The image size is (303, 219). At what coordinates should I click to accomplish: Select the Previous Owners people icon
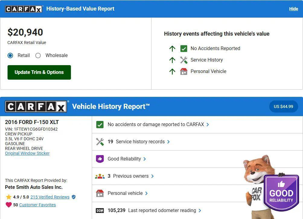(100, 176)
